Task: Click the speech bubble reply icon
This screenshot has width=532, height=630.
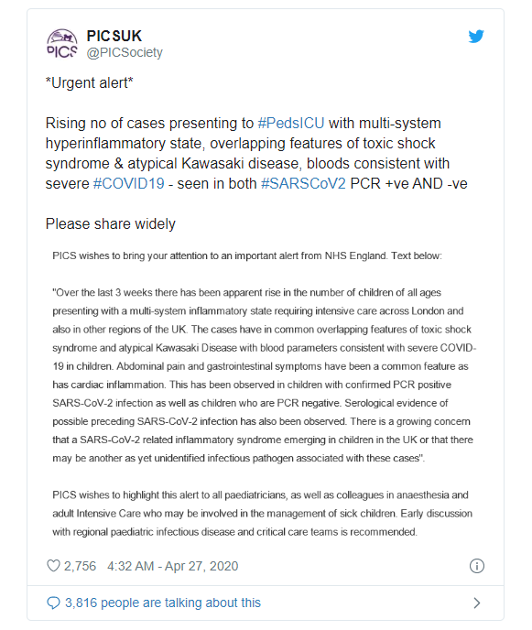Action: (53, 603)
